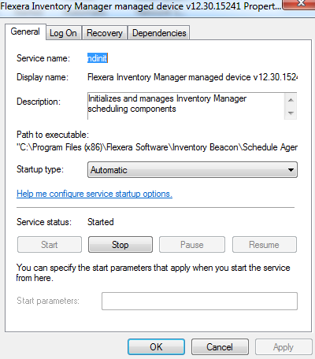Click the Pause service button
Viewport: 315px width, 359px height.
(x=192, y=245)
